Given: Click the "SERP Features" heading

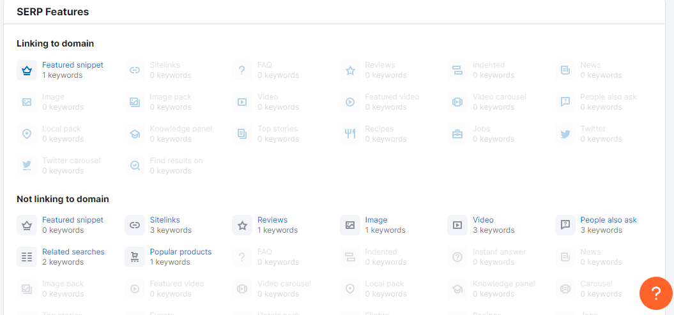Looking at the screenshot, I should (x=53, y=12).
